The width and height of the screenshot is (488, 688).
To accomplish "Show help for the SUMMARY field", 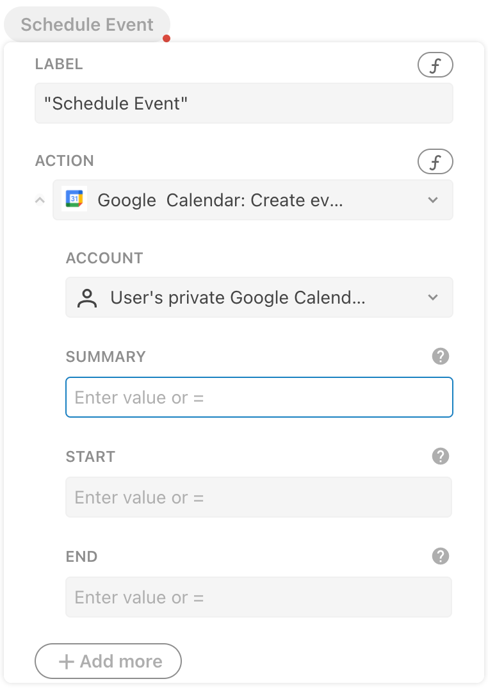I will pos(441,356).
